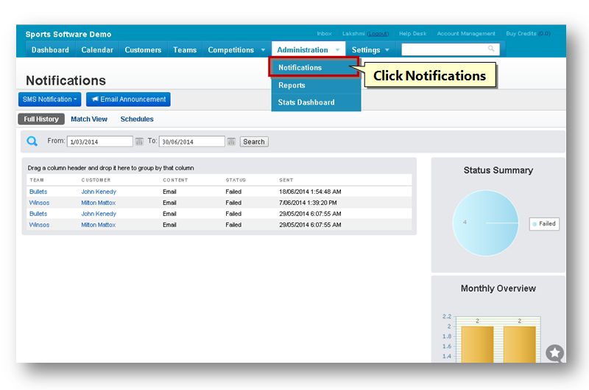Go to the Dashboard nav item

(x=50, y=49)
